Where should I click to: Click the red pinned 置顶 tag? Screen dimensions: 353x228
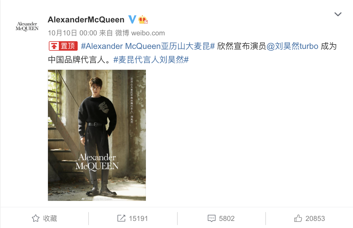(63, 46)
